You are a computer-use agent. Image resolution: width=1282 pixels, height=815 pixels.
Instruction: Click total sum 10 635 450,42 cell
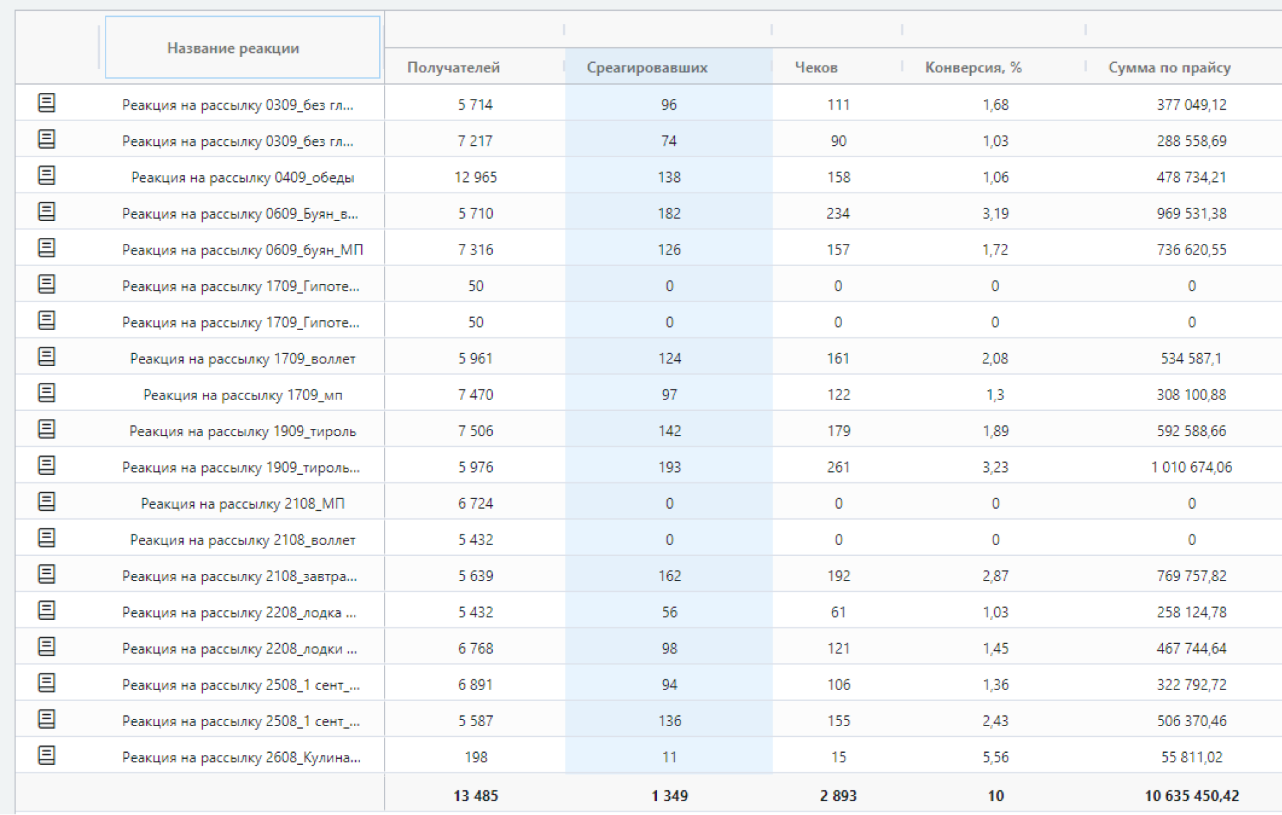click(1191, 796)
